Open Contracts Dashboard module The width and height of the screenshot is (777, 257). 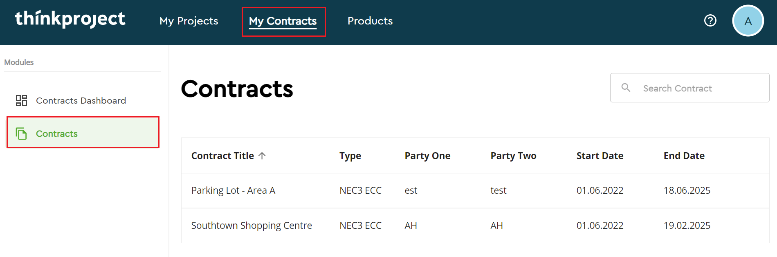click(81, 100)
